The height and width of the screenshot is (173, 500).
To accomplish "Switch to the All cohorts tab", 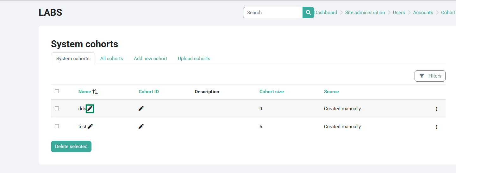I will click(111, 59).
